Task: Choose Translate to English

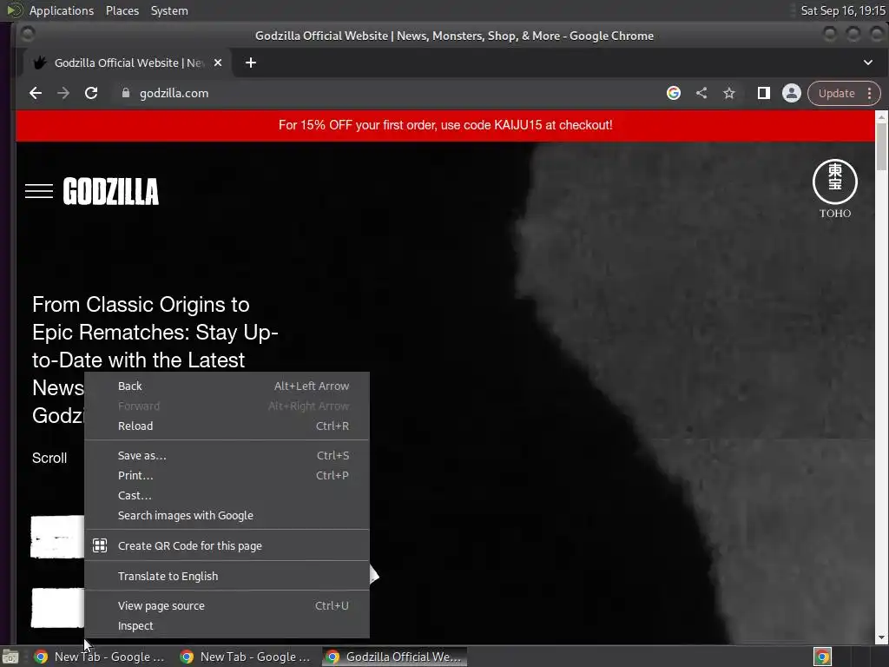Action: [x=227, y=576]
